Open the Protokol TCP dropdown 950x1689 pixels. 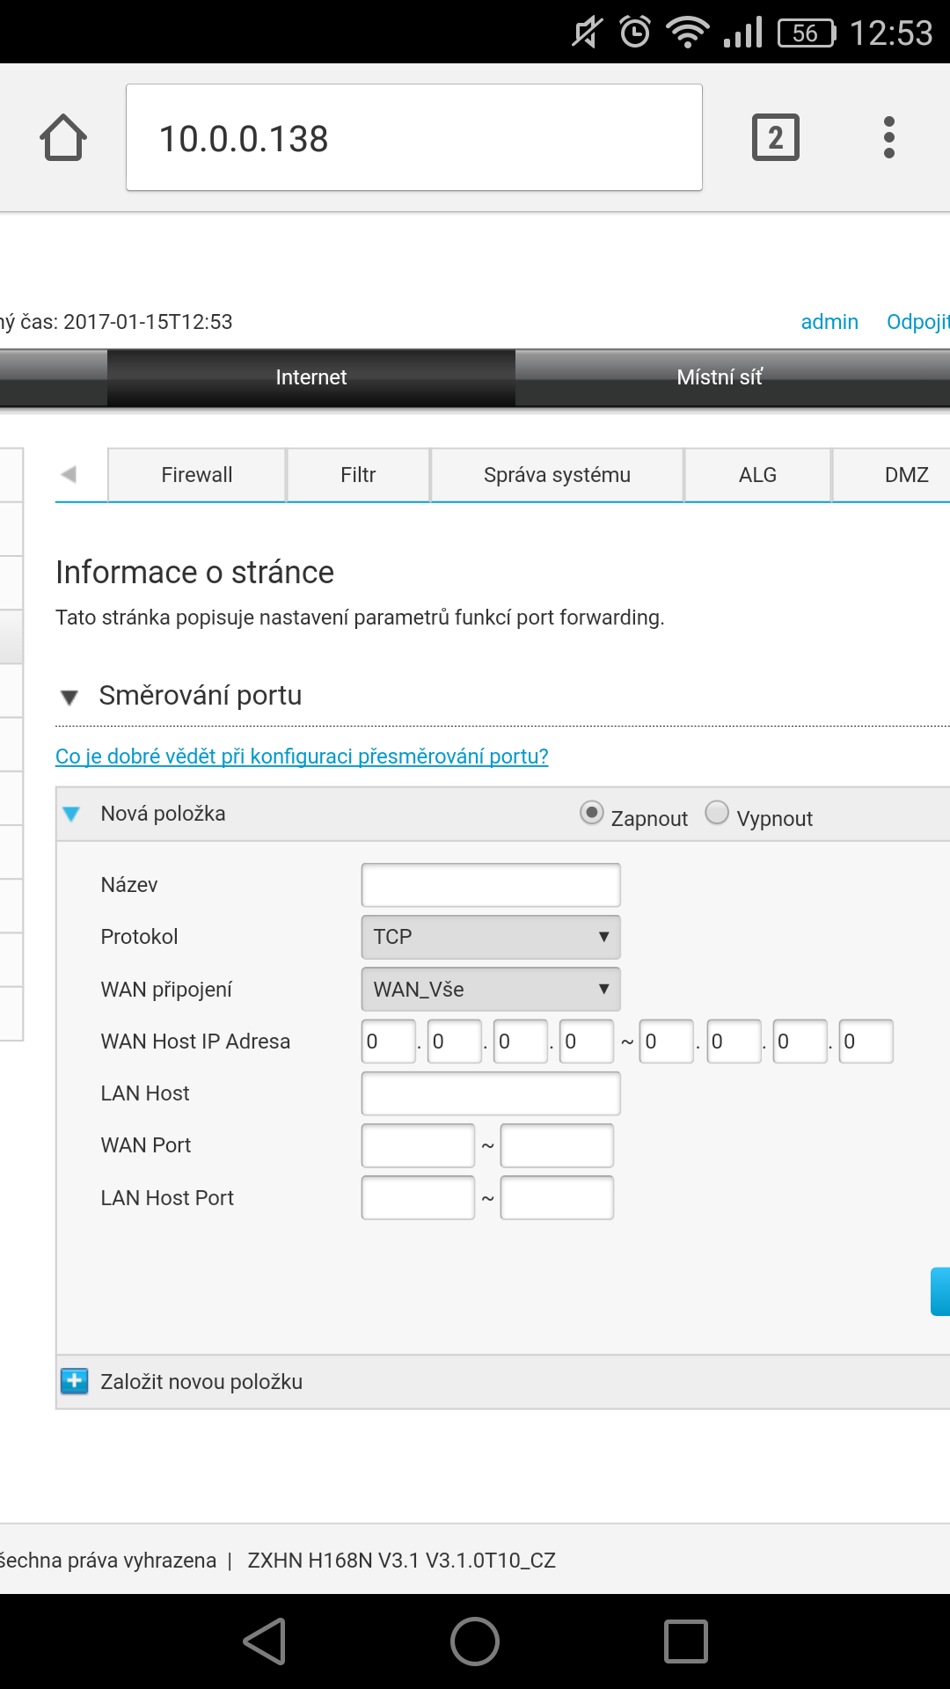click(x=491, y=937)
